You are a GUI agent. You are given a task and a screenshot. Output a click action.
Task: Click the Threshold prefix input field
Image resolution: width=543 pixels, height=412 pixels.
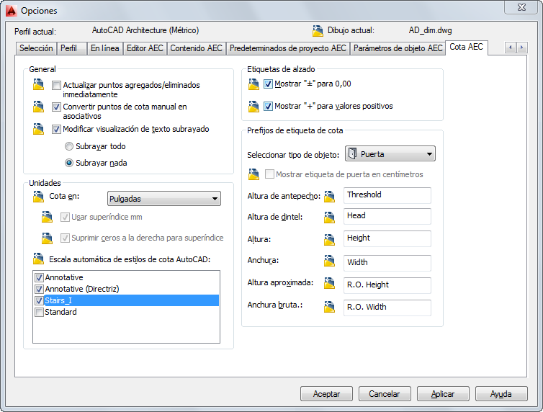pyautogui.click(x=387, y=195)
